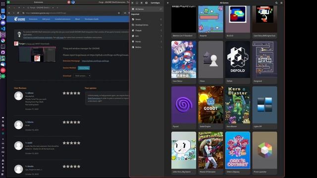317x178 pixels.
Task: Open the About tab on the GNOME site
Action: tap(78, 19)
